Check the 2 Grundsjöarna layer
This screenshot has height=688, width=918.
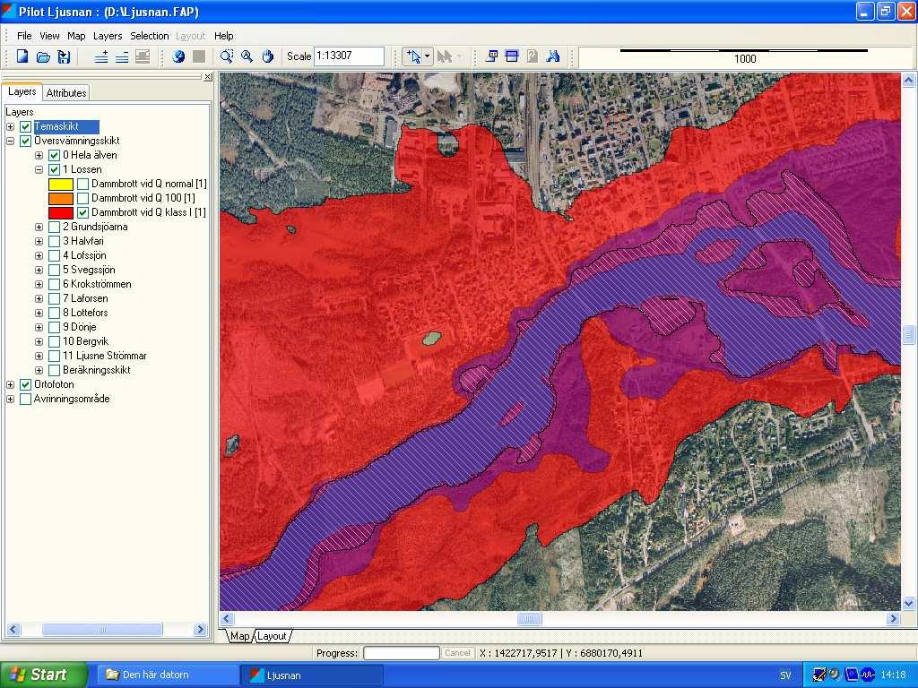[x=55, y=227]
